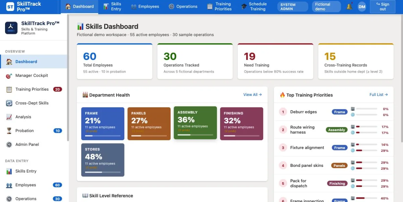Viewport: 403px width, 202px height.
Task: Click the 60 badge on sidebar Employees
Action: click(x=57, y=185)
